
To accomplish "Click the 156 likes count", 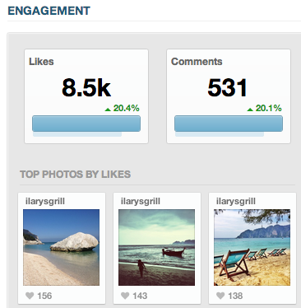I will click(x=44, y=296).
